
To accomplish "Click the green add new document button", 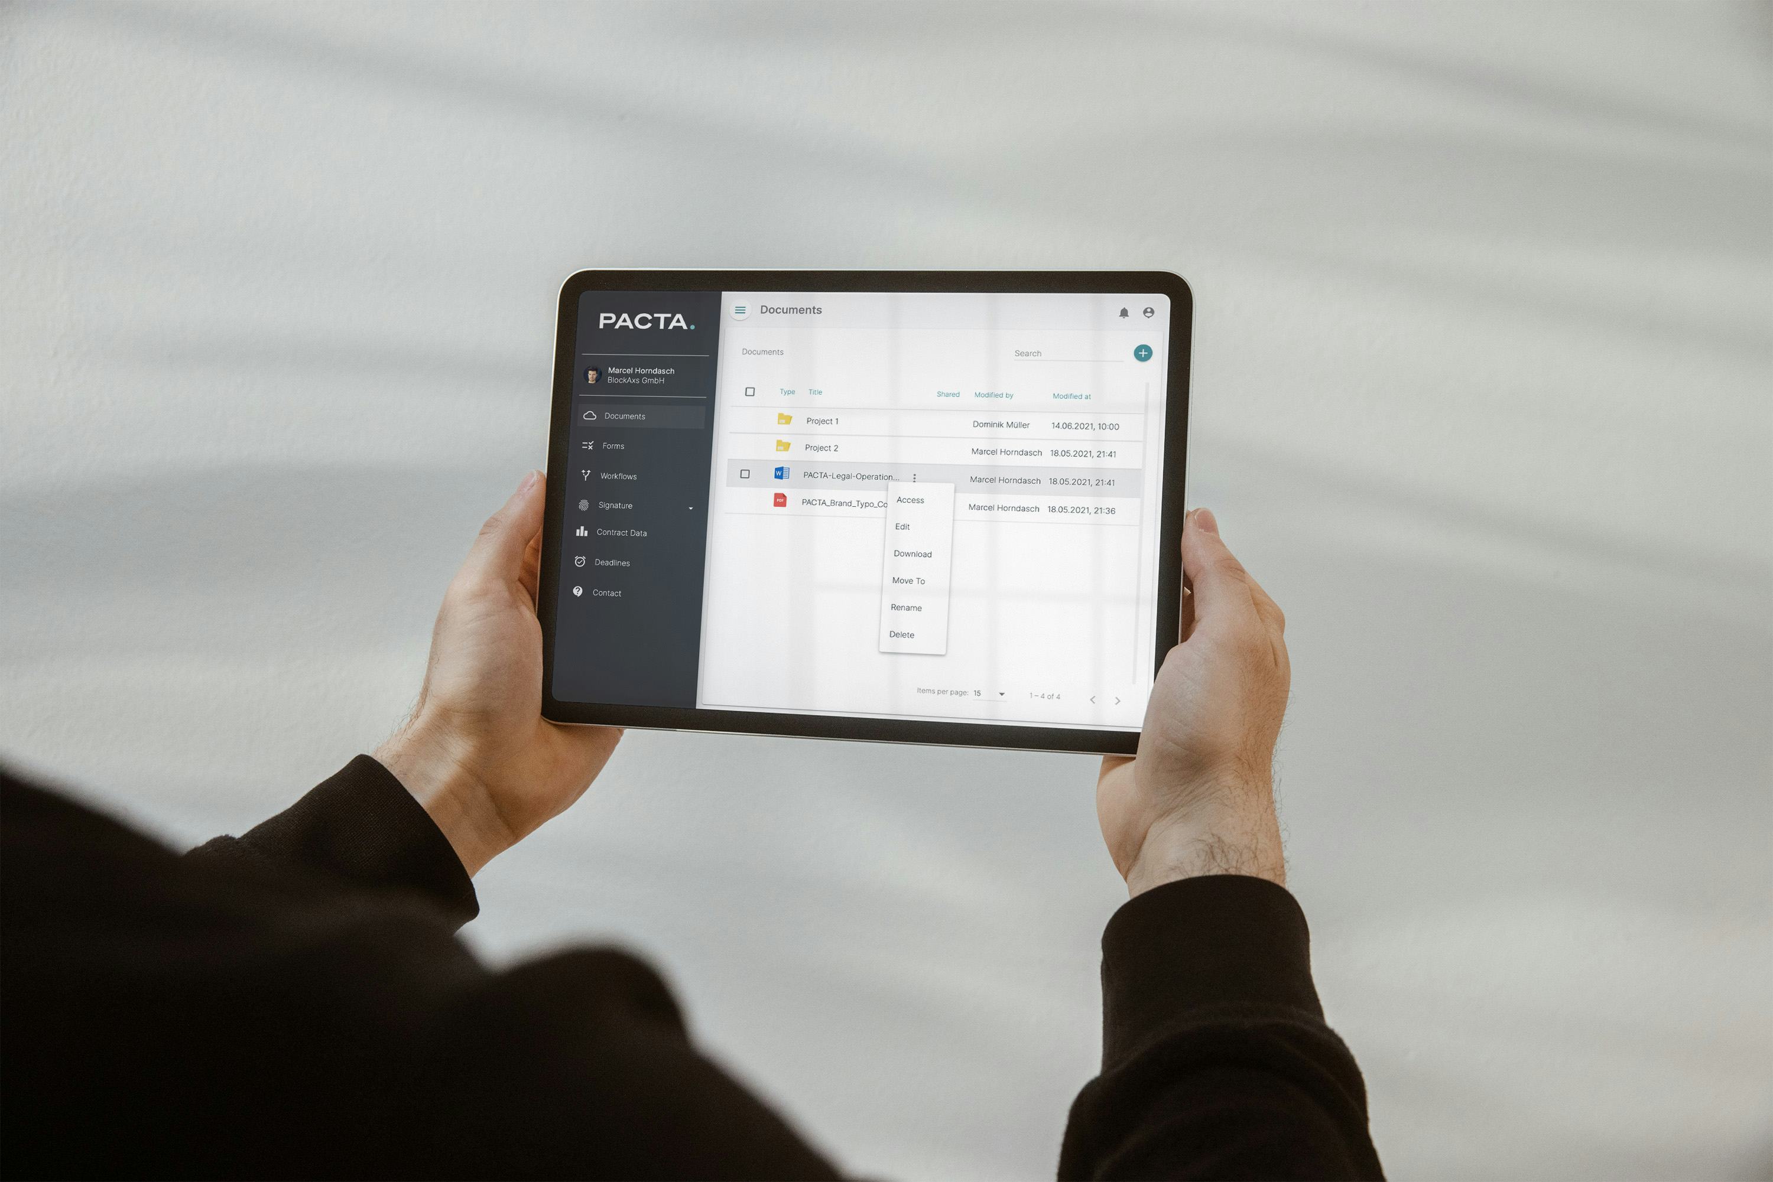I will click(1141, 352).
